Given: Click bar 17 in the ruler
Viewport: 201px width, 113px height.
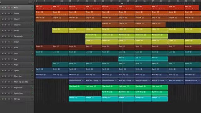Looking at the screenshot, I should point(70,1).
